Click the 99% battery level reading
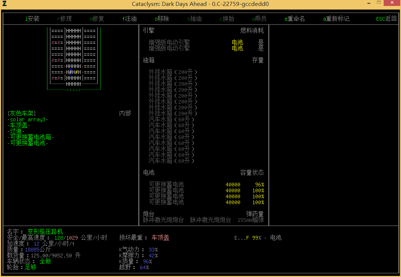The height and width of the screenshot is (277, 401). 257,238
